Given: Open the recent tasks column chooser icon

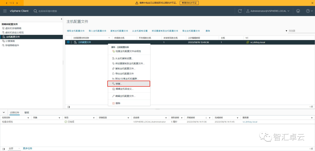Looking at the screenshot, I should [x=3, y=149].
